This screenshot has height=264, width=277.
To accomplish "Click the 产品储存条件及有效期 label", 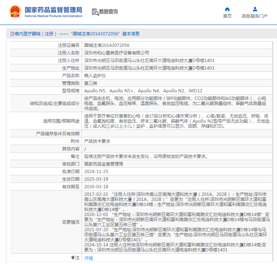I will 58,134.
